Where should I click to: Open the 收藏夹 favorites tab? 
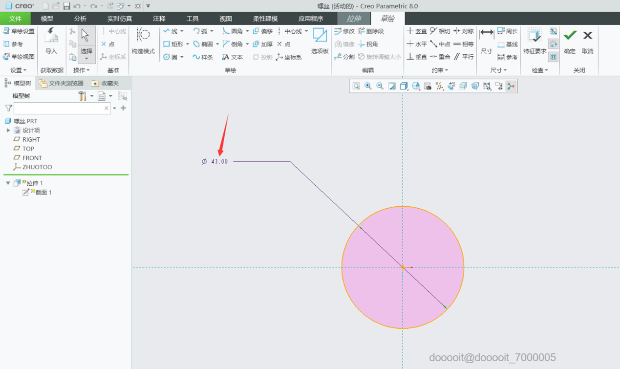tap(105, 83)
